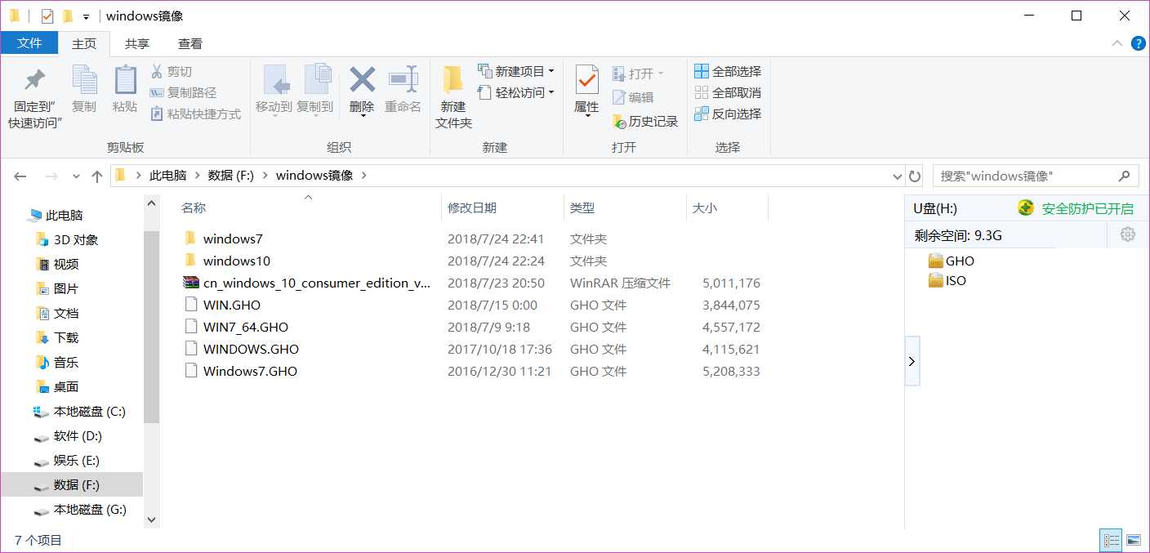Screen dimensions: 1150x553
Task: Click the up one level arrow
Action: point(97,176)
